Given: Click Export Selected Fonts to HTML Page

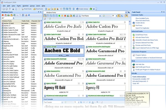Looking at the screenshot, I should pos(149,48).
